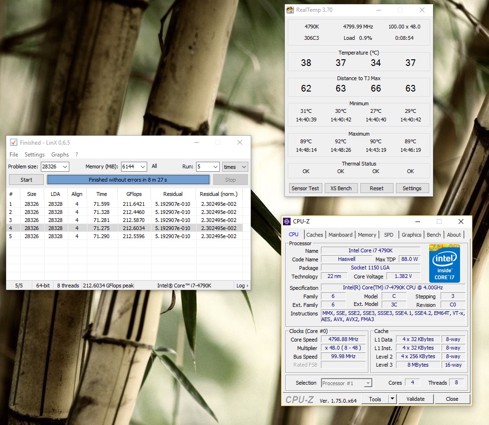Click the Residual (norm.) column header
489x425 pixels.
click(218, 194)
